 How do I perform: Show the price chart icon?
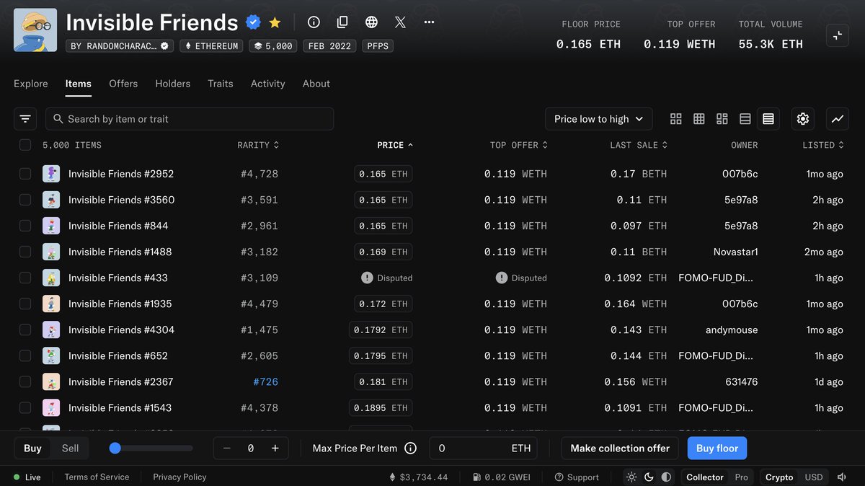(x=838, y=119)
